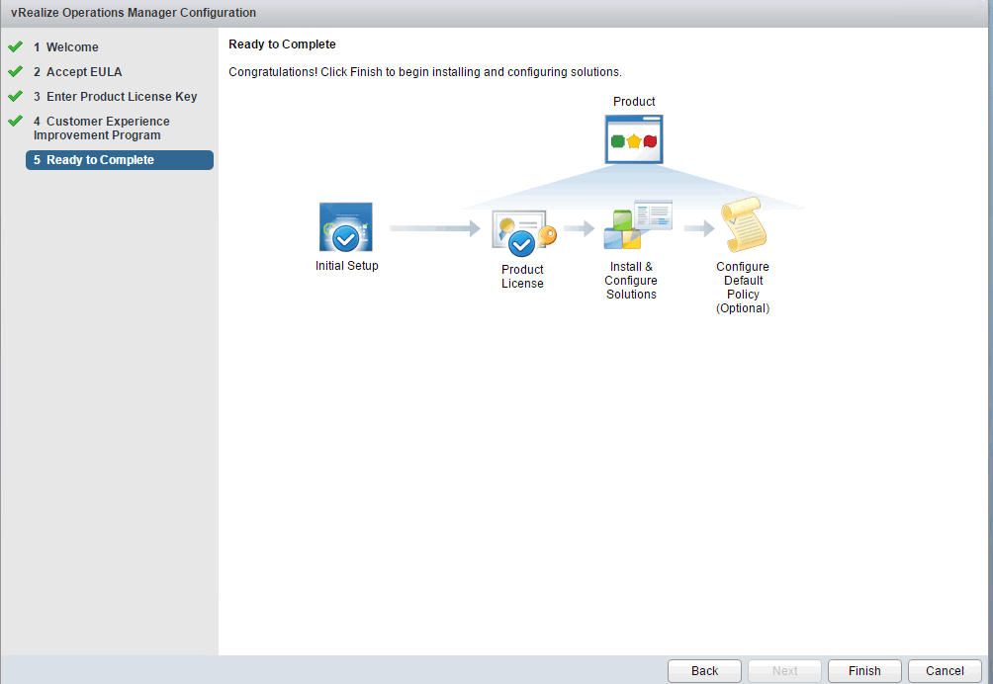Click the green checkmark beside Accept EULA

tap(15, 71)
